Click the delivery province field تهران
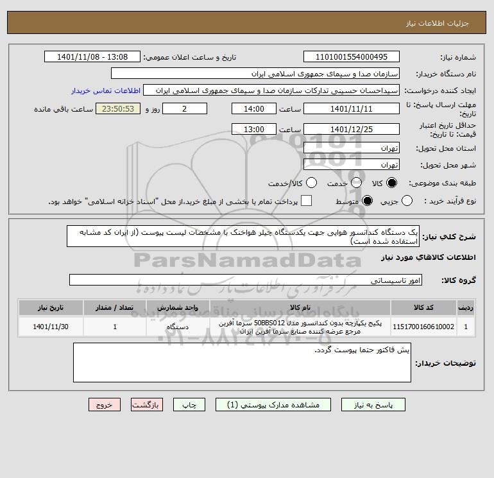The height and width of the screenshot is (478, 494). coord(352,148)
